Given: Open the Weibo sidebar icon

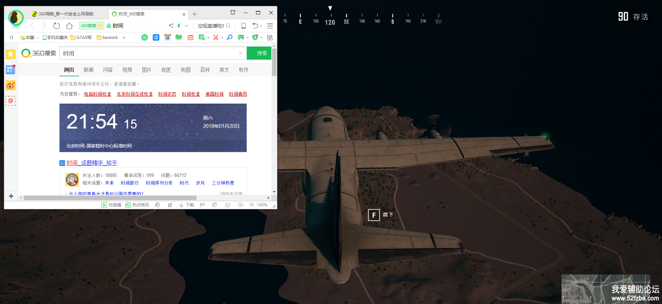Looking at the screenshot, I should pyautogui.click(x=11, y=85).
